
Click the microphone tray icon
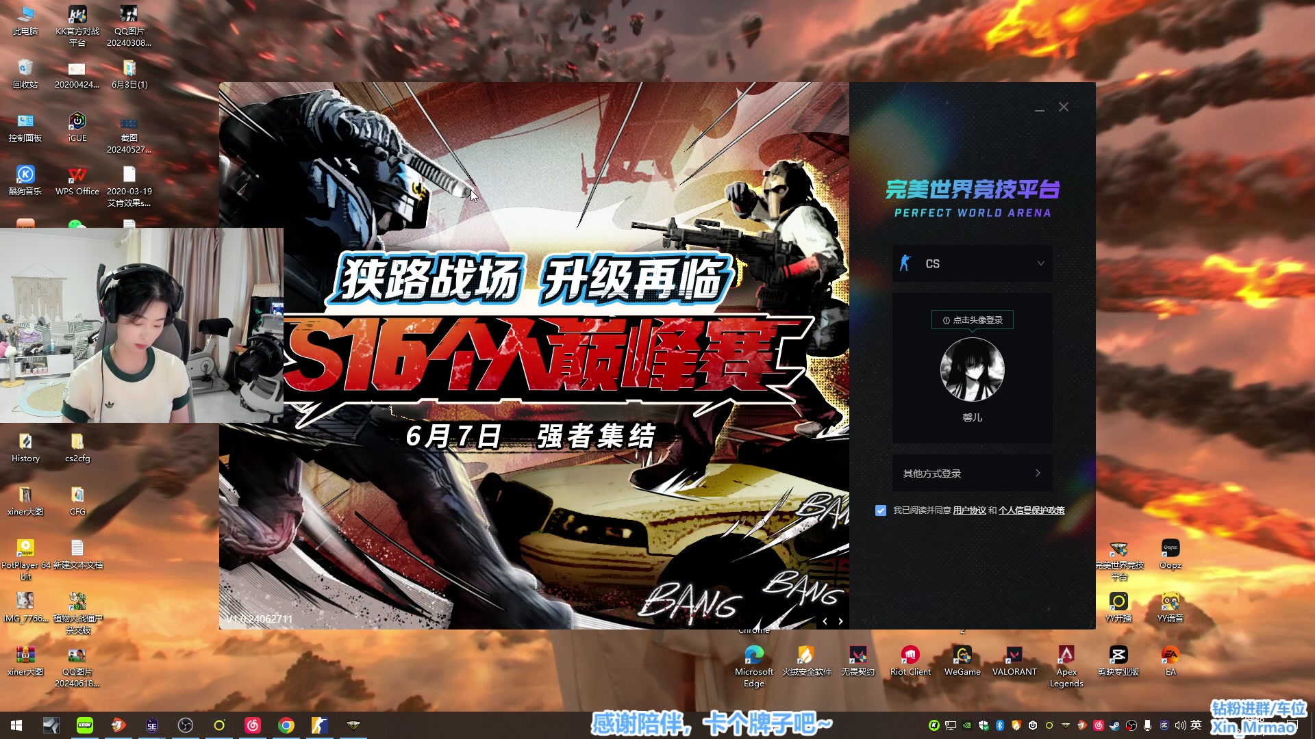[1147, 725]
